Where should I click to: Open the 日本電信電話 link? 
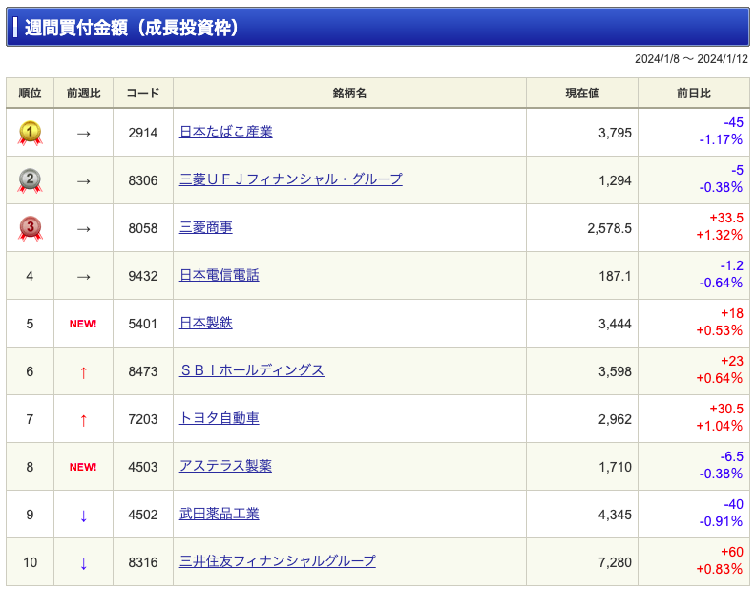pos(220,275)
